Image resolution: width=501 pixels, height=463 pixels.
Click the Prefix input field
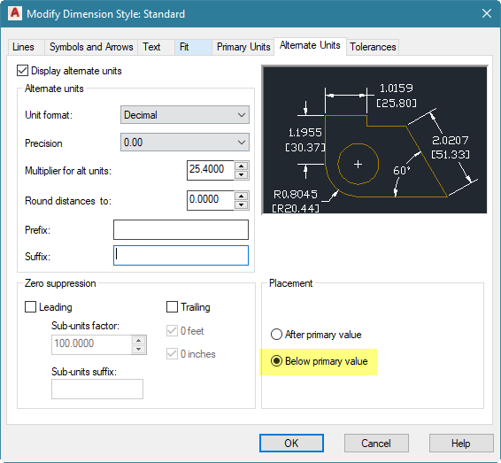181,229
